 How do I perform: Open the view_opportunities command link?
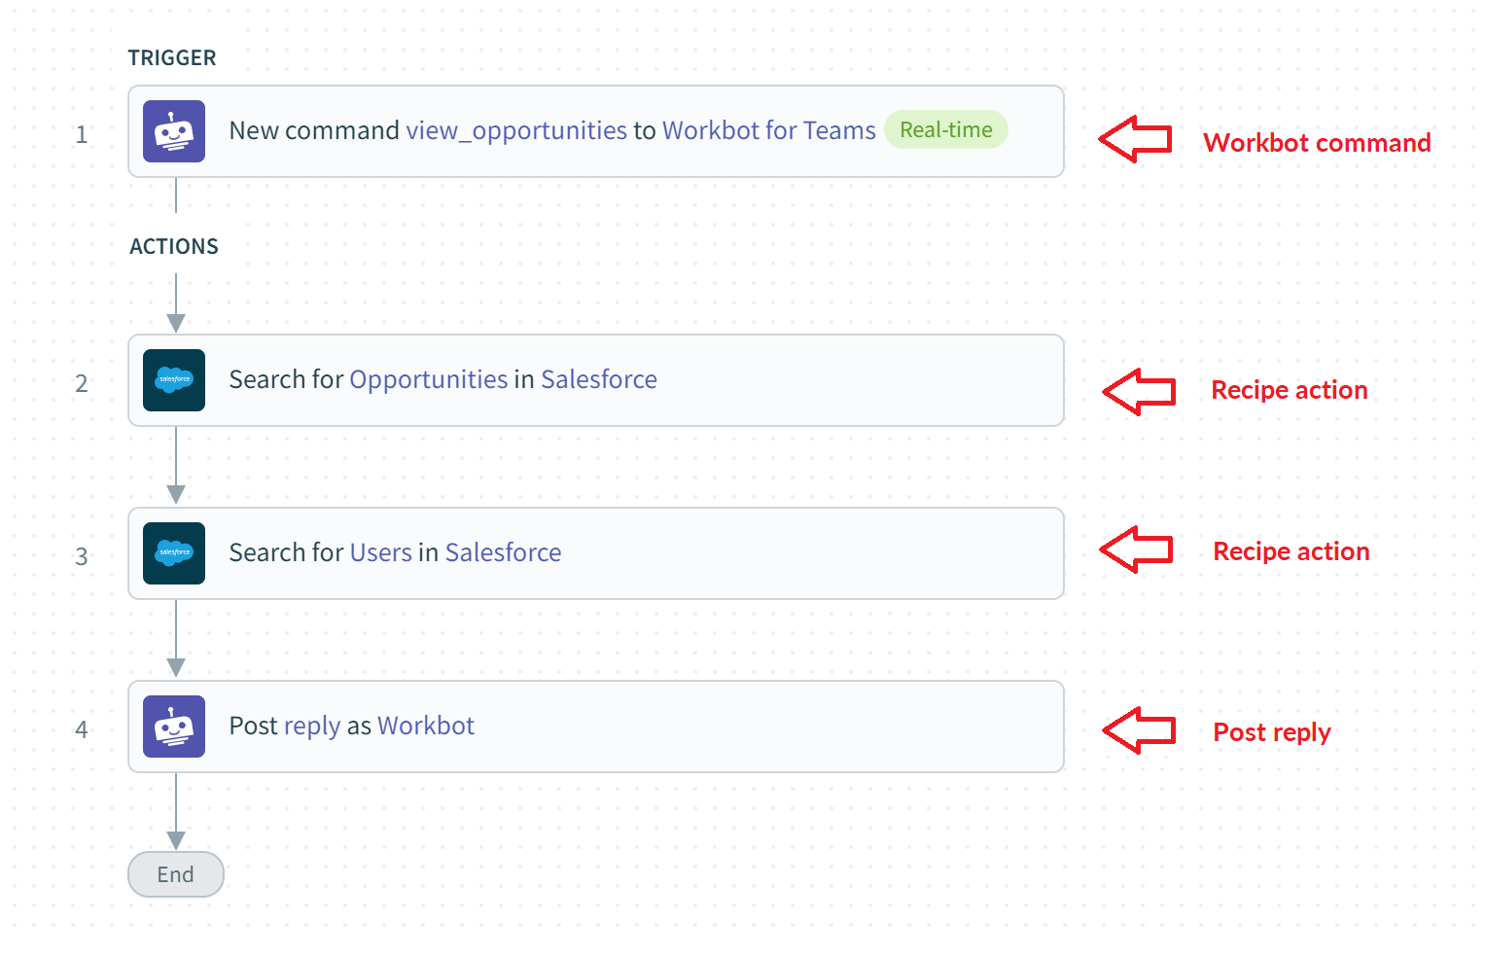[516, 130]
